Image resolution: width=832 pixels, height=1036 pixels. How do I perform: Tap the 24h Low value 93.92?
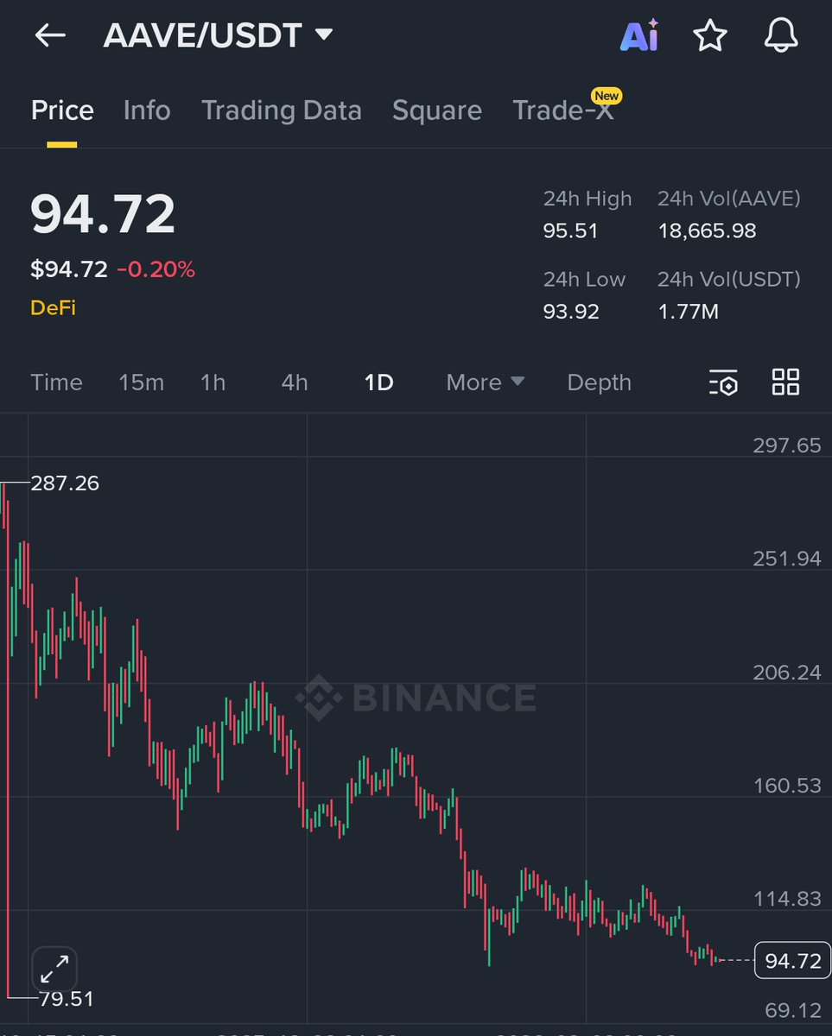[571, 311]
